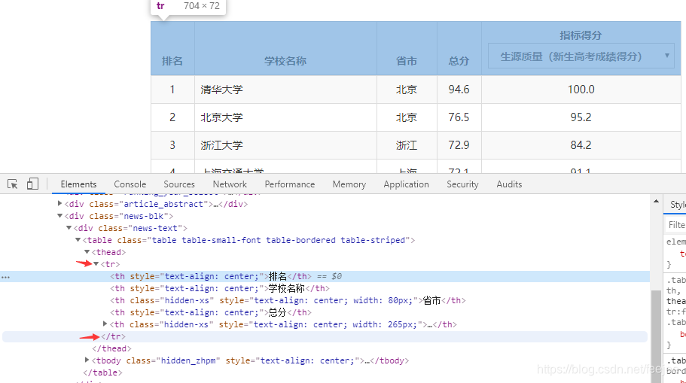686x383 pixels.
Task: Open the Application tab
Action: pos(406,184)
